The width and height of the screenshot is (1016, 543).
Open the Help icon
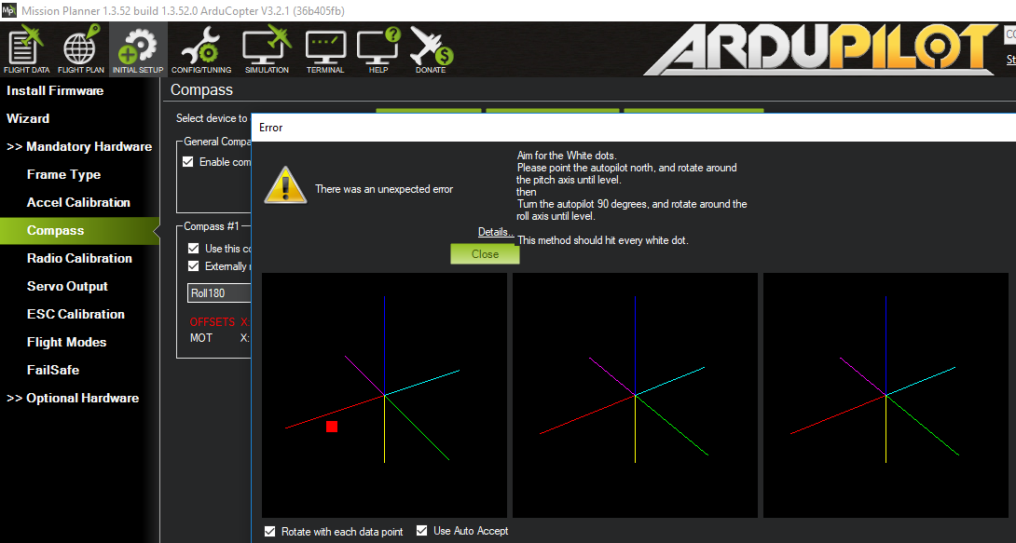click(x=378, y=49)
